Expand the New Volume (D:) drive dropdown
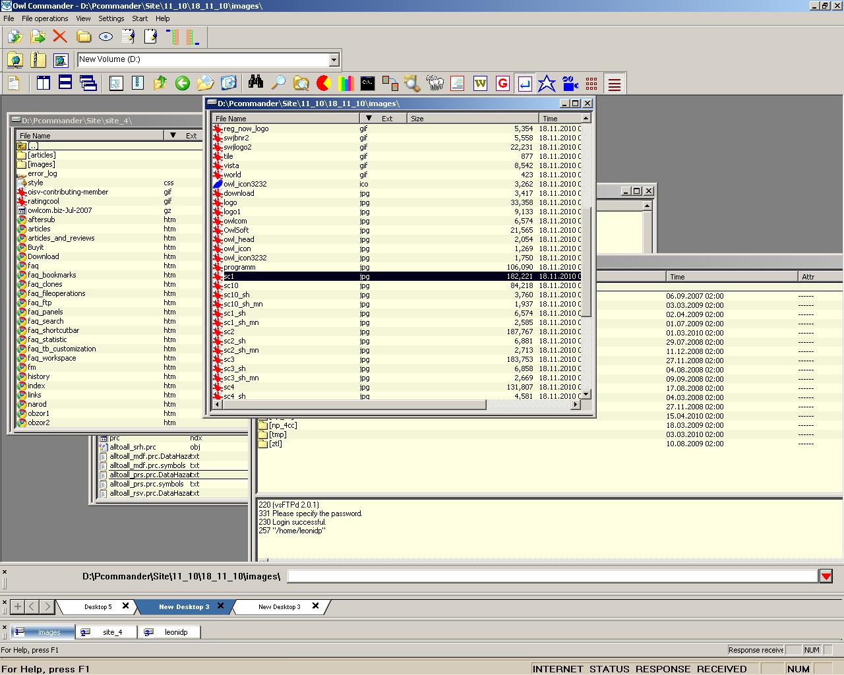Screen dimensions: 844x675 (x=334, y=60)
